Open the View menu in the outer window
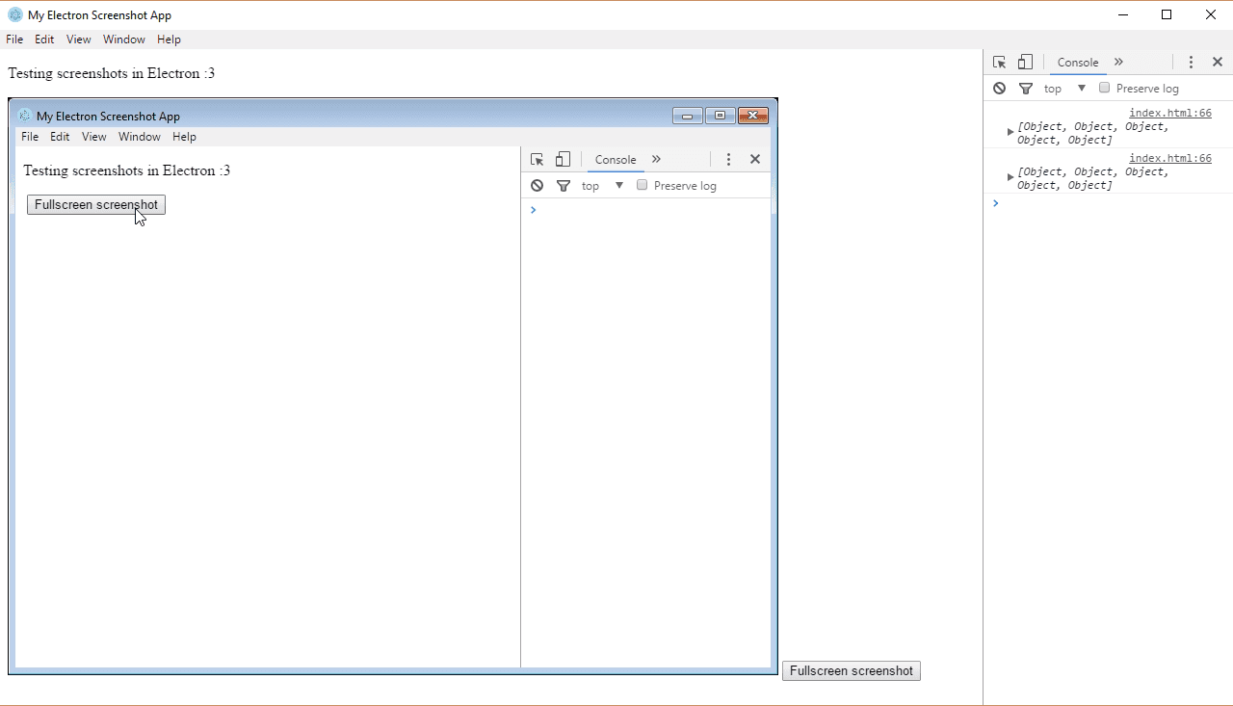Viewport: 1233px width, 706px height. click(78, 39)
